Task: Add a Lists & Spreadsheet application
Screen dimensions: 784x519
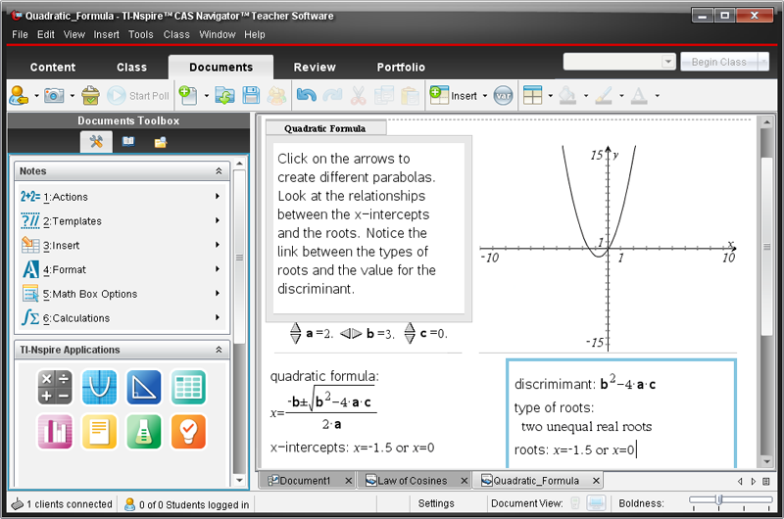Action: point(188,387)
